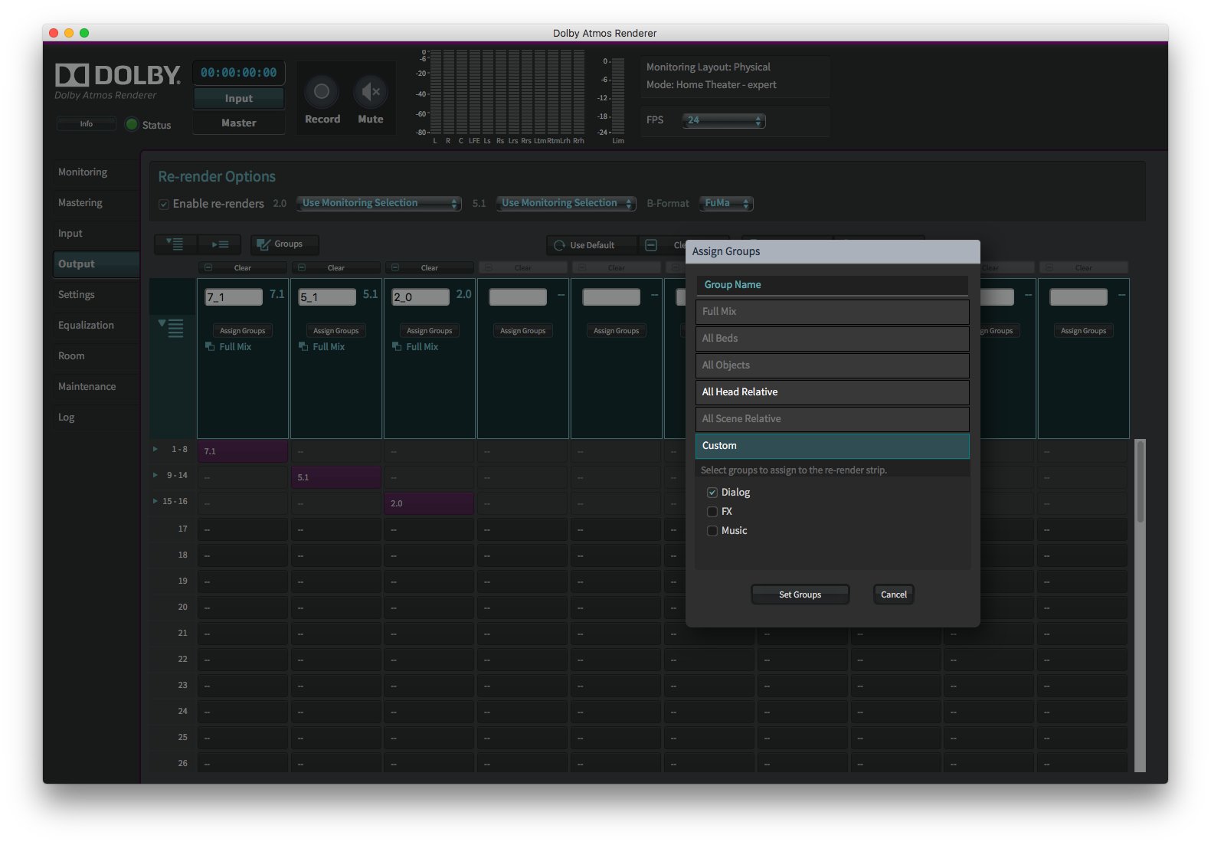
Task: Click Use Default routing icon
Action: point(560,245)
